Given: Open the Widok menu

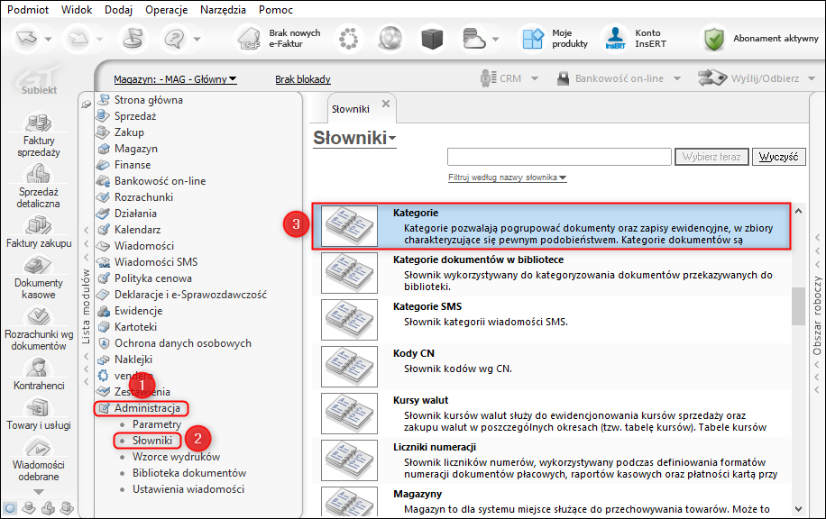Looking at the screenshot, I should [x=77, y=10].
